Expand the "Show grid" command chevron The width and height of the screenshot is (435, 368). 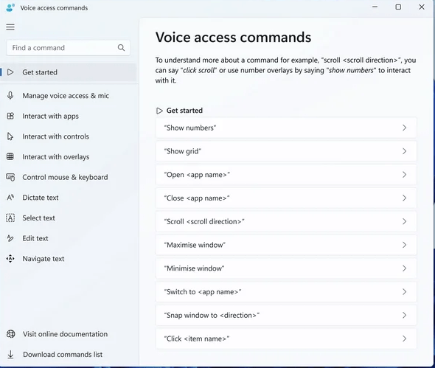click(x=404, y=151)
